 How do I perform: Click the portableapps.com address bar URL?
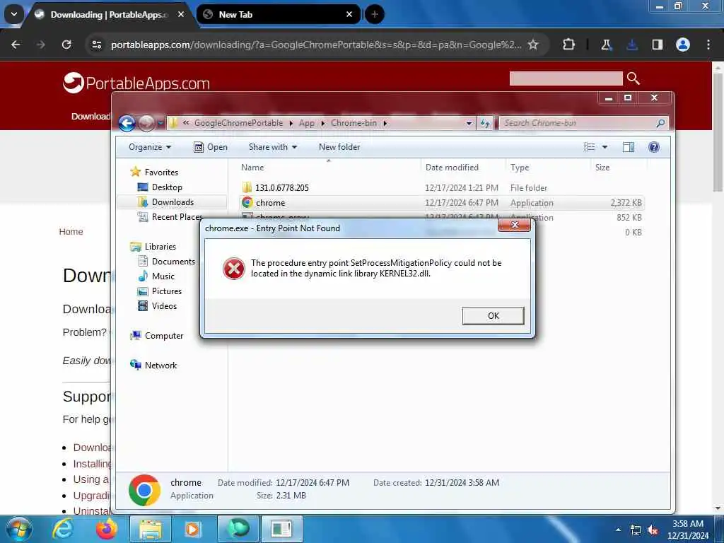click(x=316, y=45)
